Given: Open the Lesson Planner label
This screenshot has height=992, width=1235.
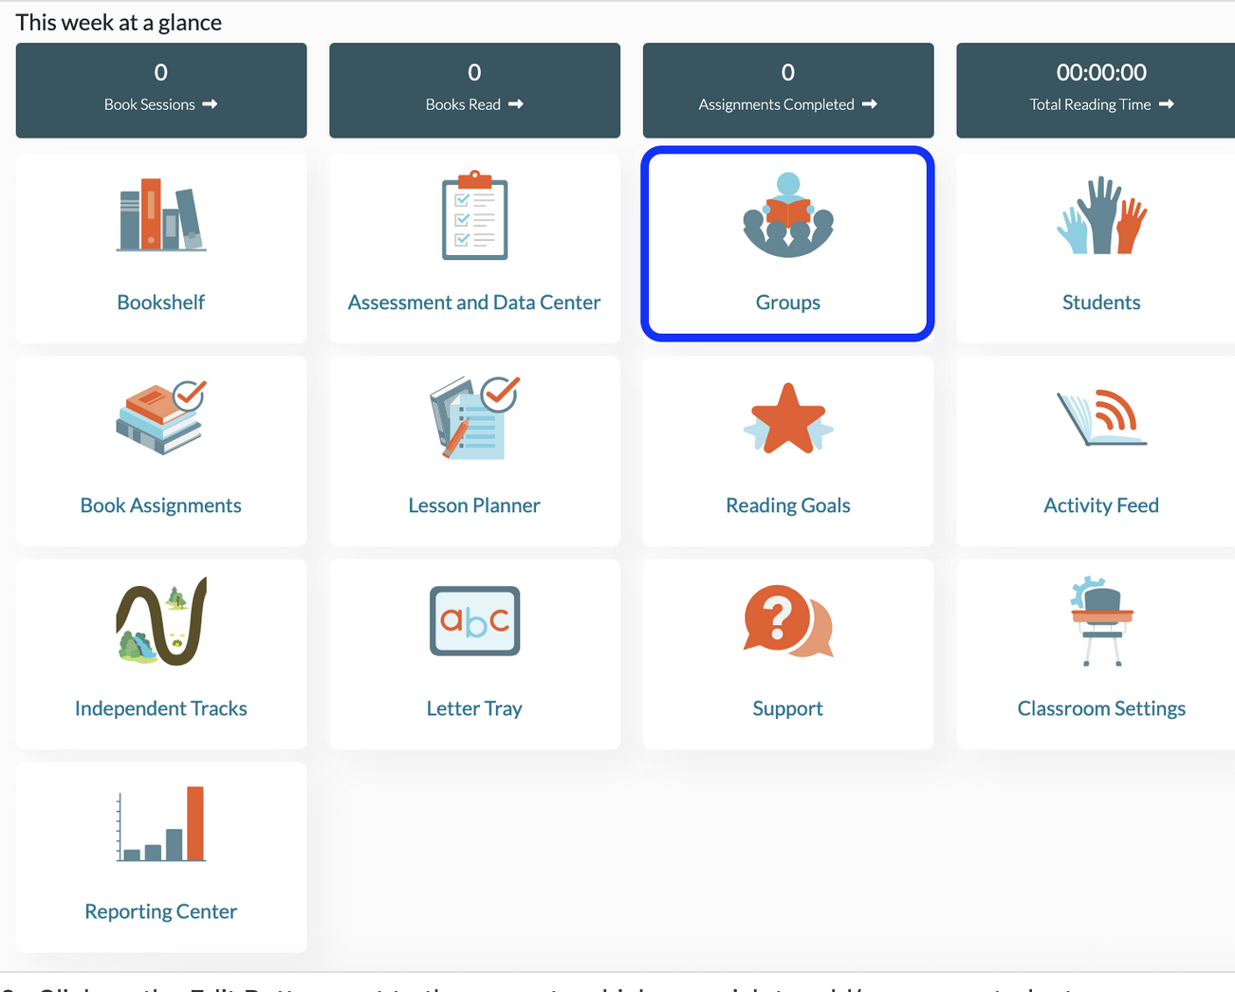Looking at the screenshot, I should click(474, 505).
